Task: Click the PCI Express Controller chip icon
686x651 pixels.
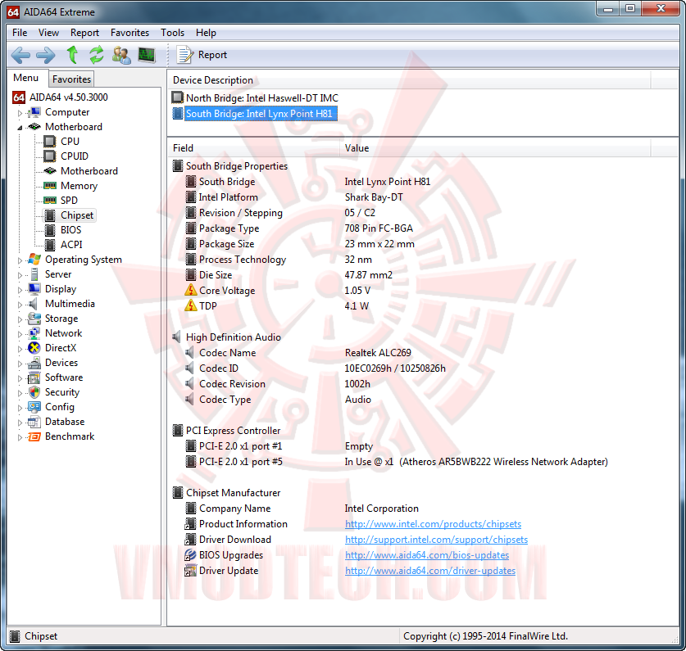Action: click(178, 431)
